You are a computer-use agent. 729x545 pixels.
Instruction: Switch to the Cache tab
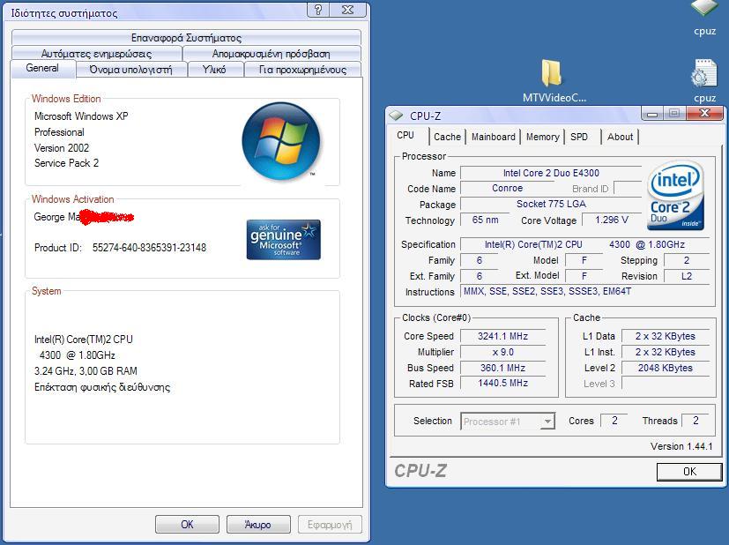[x=447, y=137]
